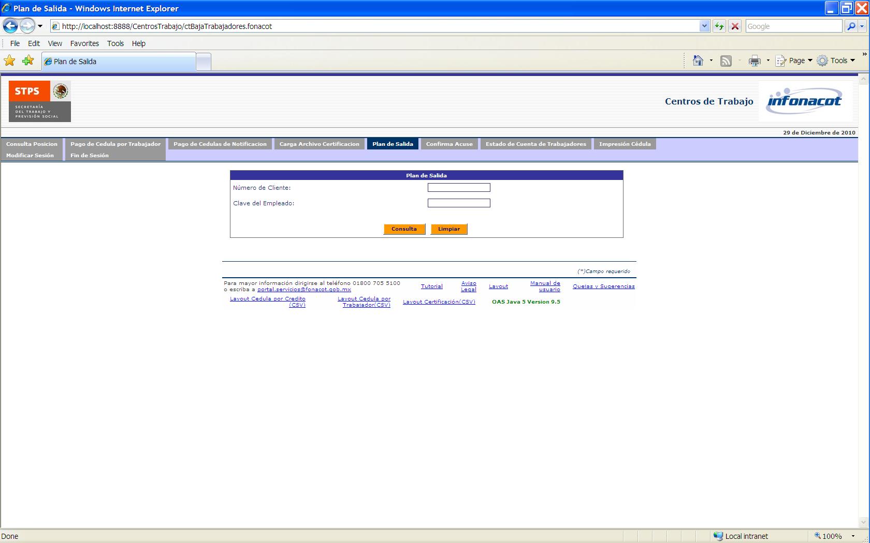This screenshot has width=870, height=543.
Task: Click the search magnifier icon
Action: pyautogui.click(x=851, y=26)
